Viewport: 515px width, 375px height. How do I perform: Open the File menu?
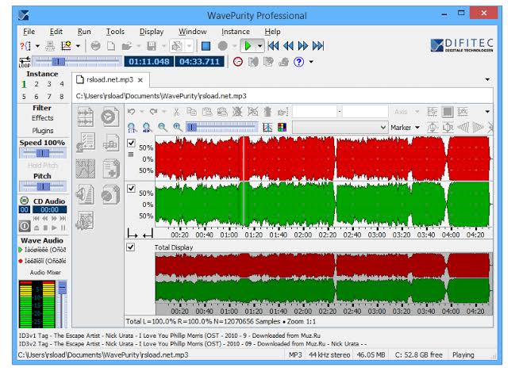point(29,32)
